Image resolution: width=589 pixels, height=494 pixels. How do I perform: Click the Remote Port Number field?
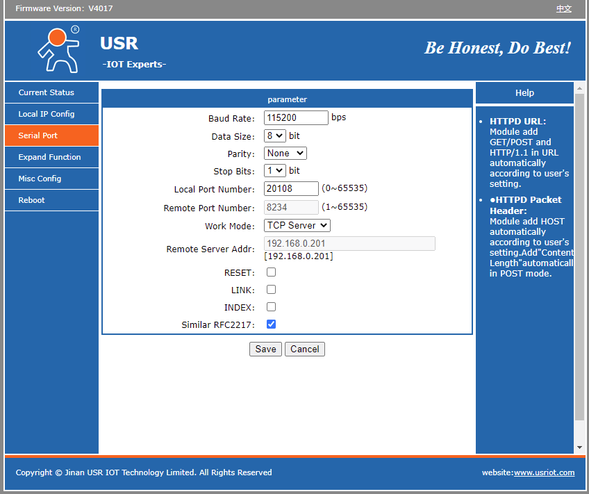click(x=291, y=207)
